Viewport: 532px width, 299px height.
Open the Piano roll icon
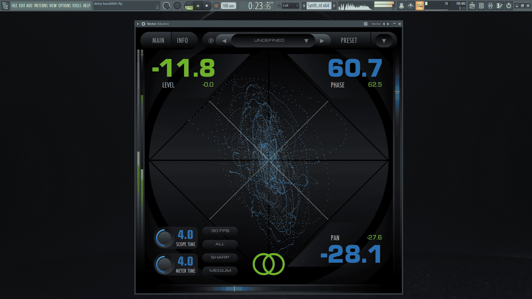click(x=500, y=6)
